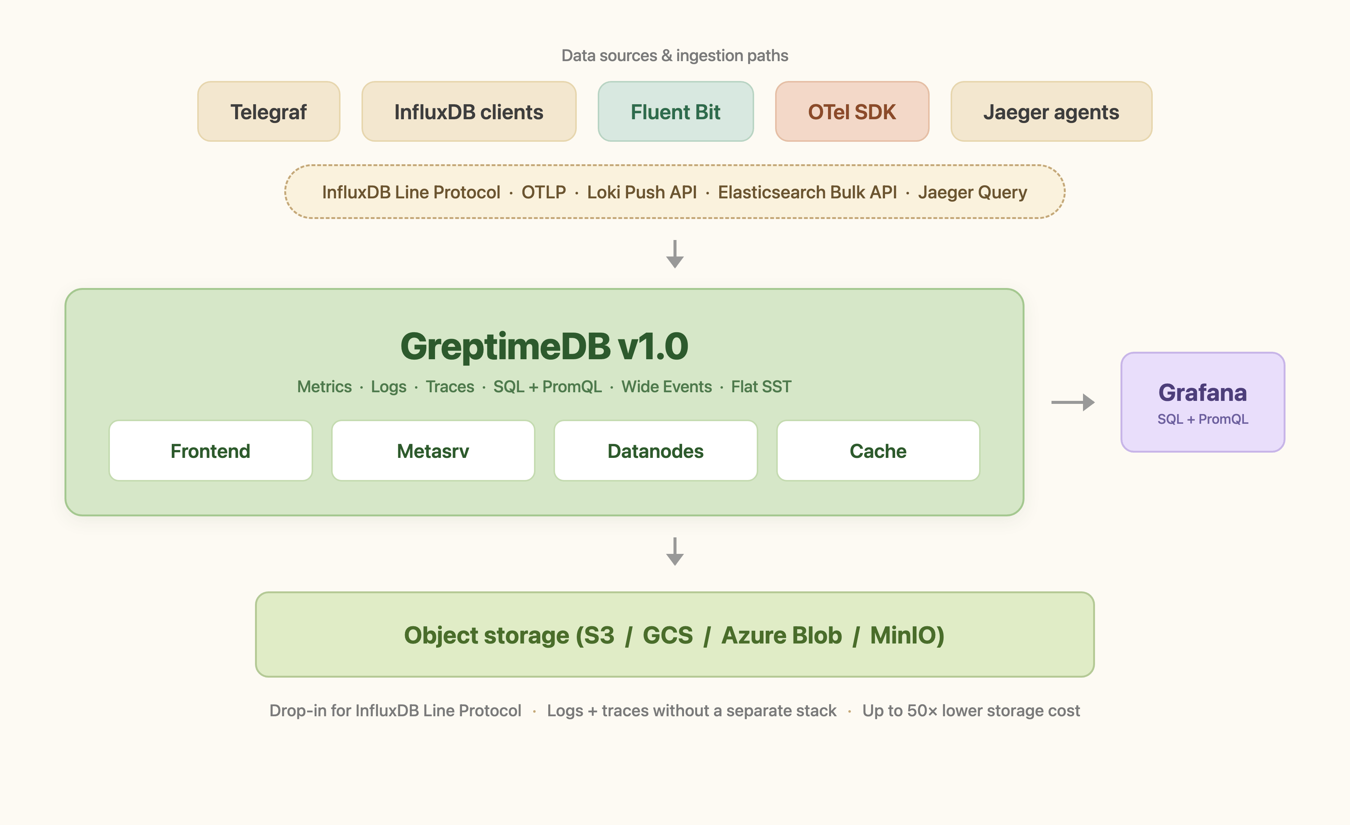
Task: Click the 'Elasticsearch Bulk API' label
Action: click(807, 192)
